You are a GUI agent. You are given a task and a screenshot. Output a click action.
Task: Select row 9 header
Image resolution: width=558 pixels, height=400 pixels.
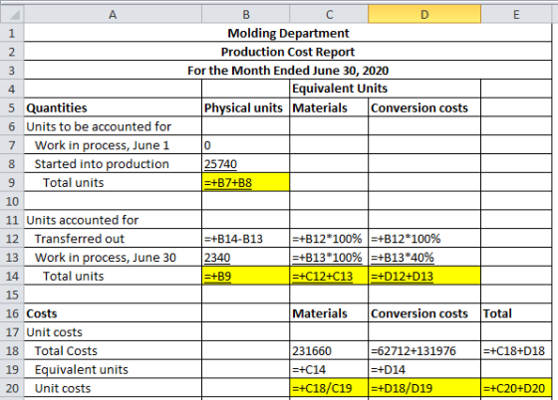pos(12,183)
